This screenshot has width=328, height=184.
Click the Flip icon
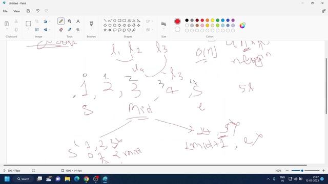tap(46, 30)
